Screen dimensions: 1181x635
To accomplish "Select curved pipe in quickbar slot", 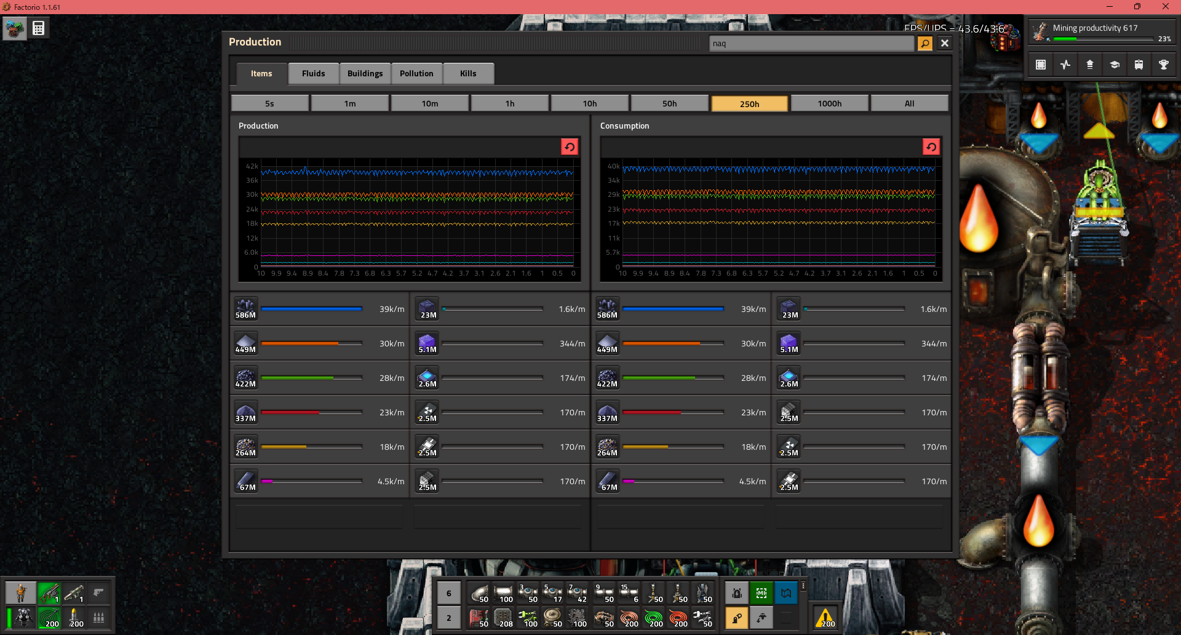I will (479, 593).
